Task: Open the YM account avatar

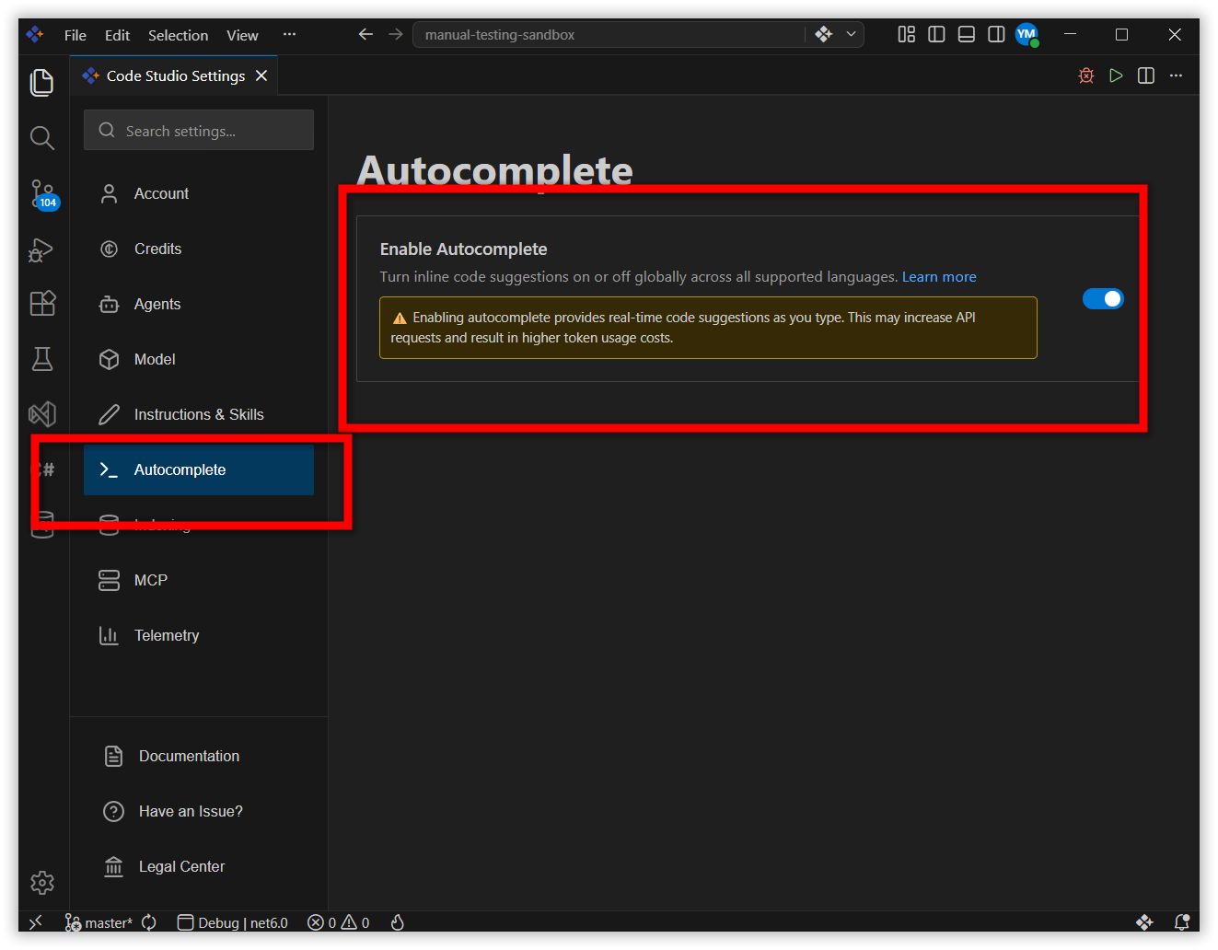Action: pyautogui.click(x=1027, y=34)
